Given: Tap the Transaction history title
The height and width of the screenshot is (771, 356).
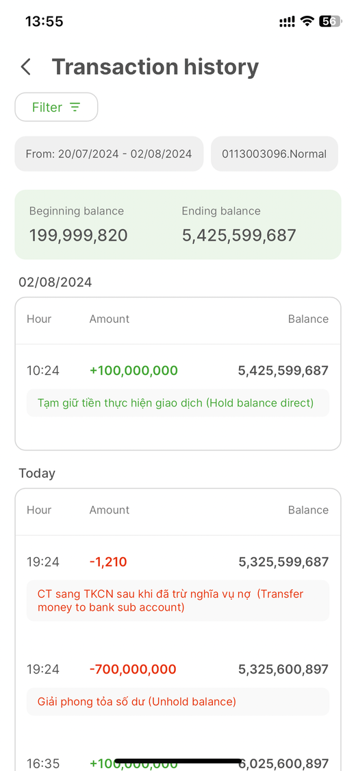Looking at the screenshot, I should (155, 67).
